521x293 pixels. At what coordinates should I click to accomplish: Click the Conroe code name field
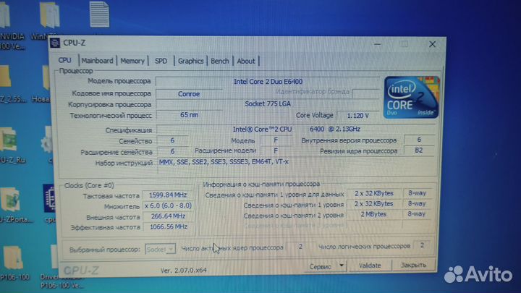[x=189, y=94]
